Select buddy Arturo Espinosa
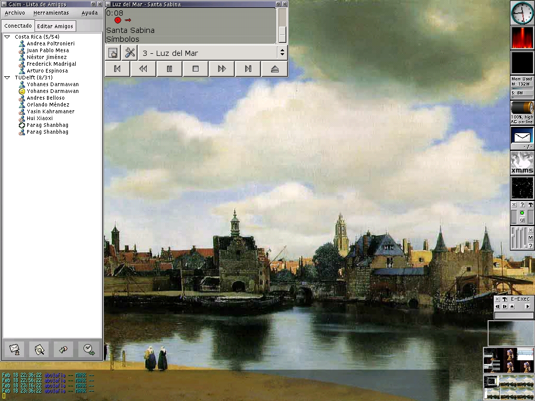Screen dimensions: 535x401 pos(48,71)
